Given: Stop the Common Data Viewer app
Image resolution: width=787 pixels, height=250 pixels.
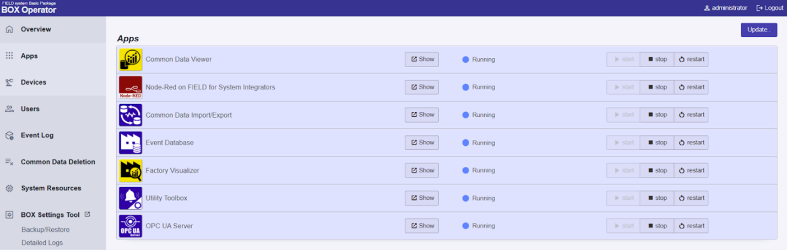Looking at the screenshot, I should click(x=657, y=59).
